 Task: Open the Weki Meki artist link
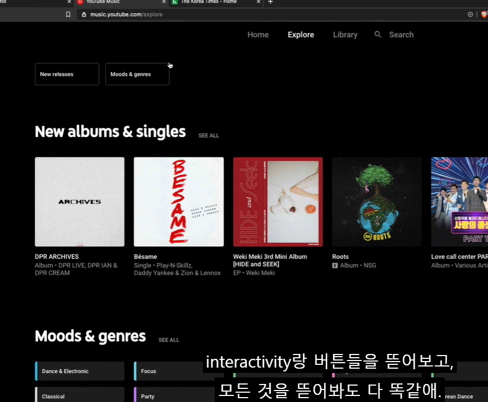point(261,273)
